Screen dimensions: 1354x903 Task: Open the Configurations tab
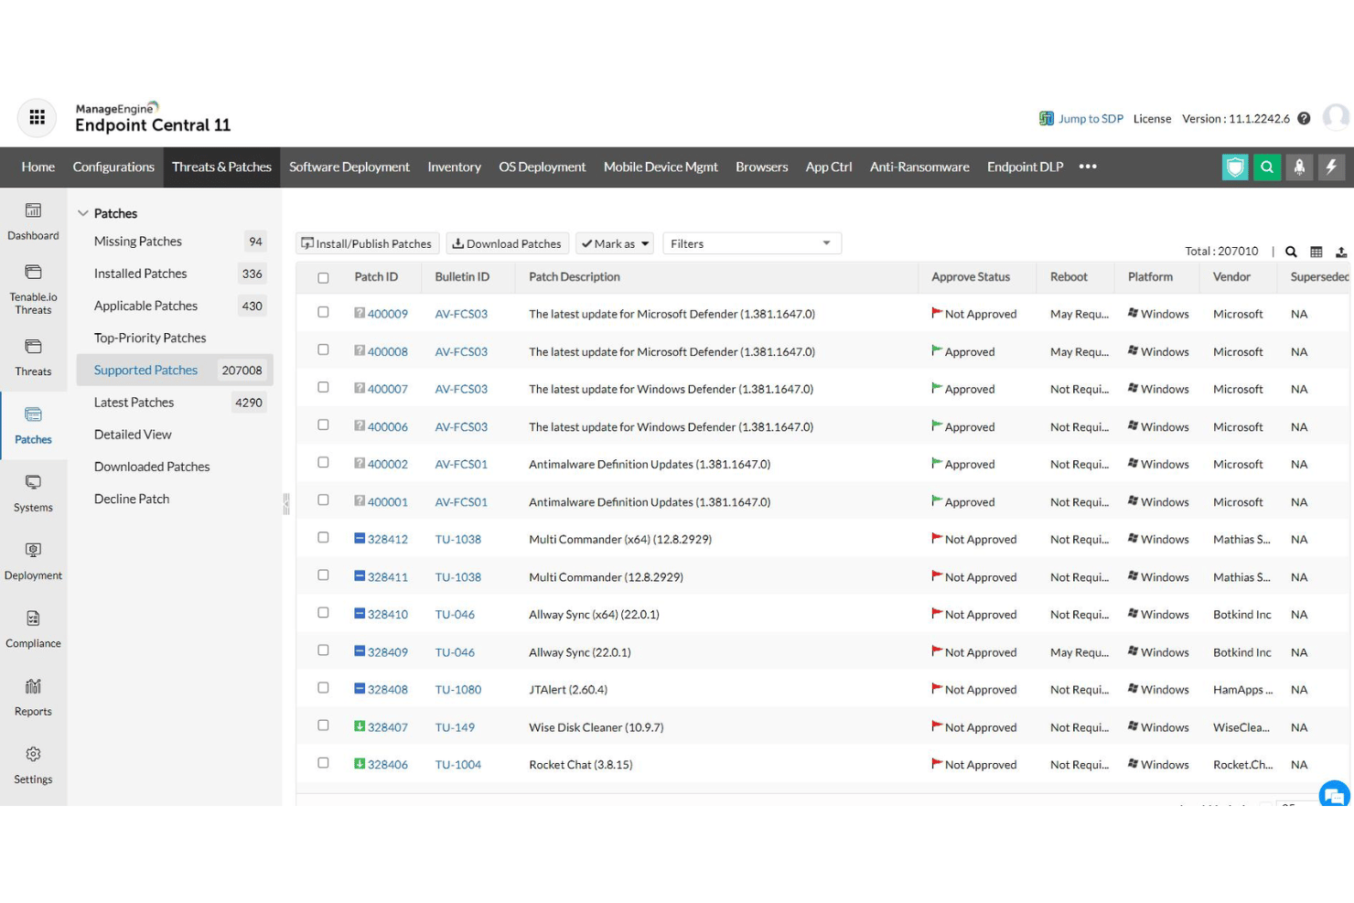113,167
